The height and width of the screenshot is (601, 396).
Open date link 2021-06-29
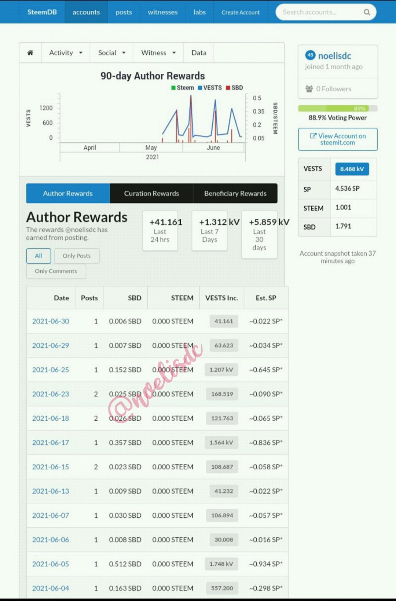coord(51,345)
